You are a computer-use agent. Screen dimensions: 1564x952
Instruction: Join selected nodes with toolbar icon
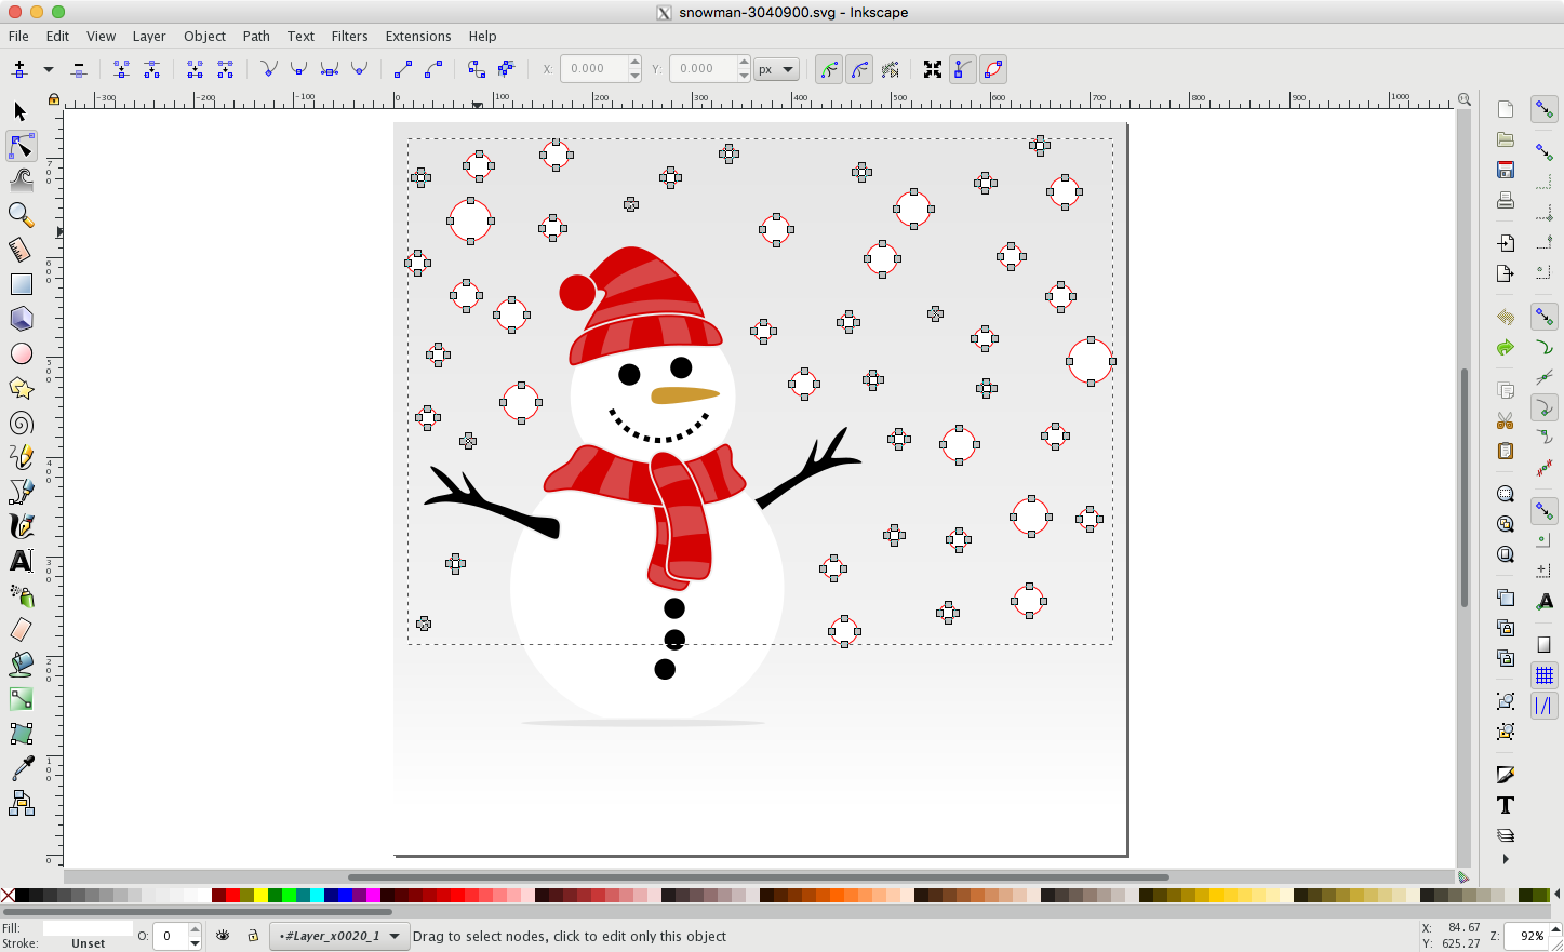coord(121,69)
